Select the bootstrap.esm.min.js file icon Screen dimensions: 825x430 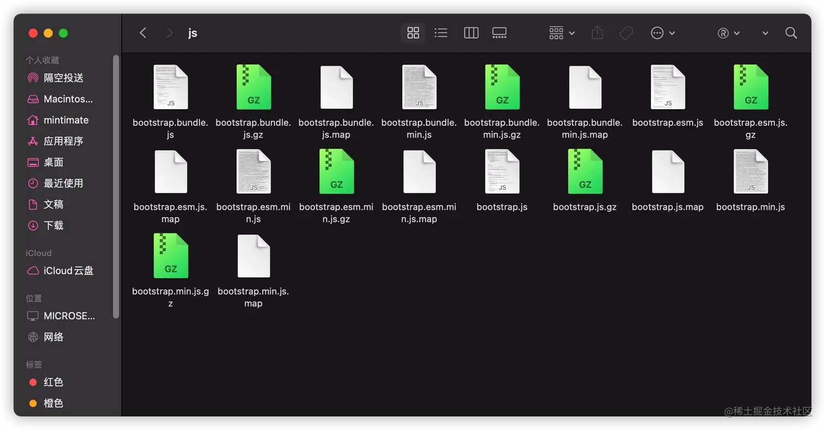[x=254, y=172]
